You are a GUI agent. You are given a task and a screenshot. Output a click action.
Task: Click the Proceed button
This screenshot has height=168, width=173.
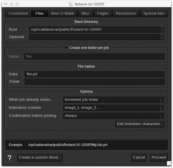pos(159,158)
